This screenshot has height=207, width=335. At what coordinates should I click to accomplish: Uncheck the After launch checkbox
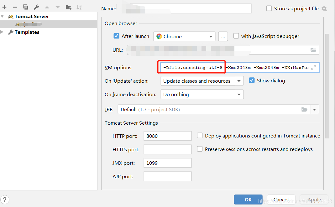(x=116, y=36)
